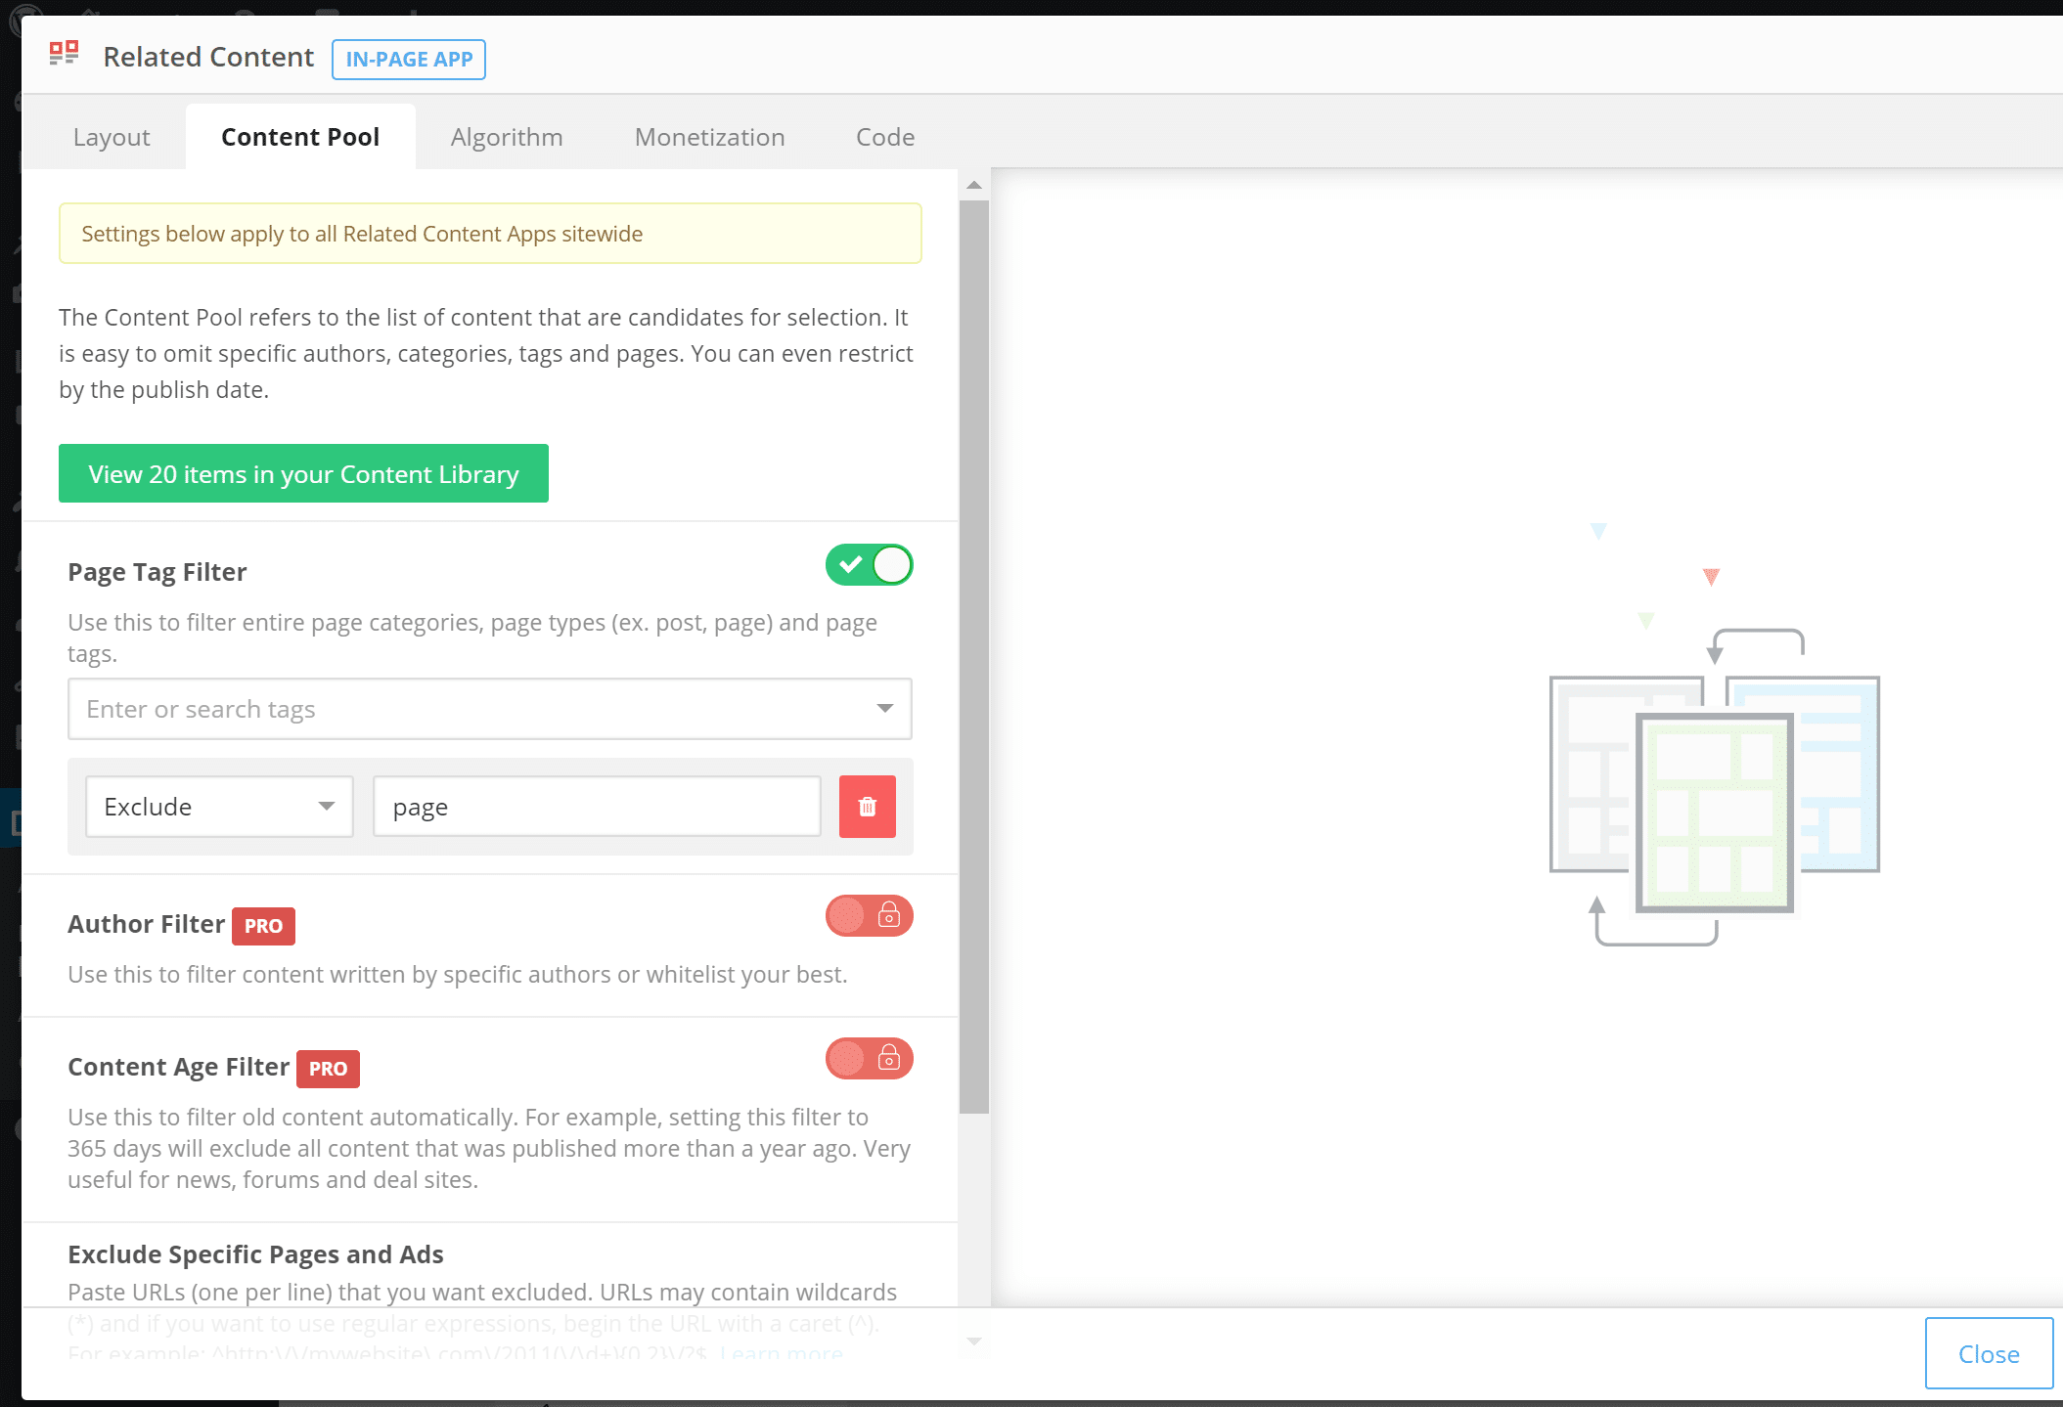
Task: Toggle the Content Age Filter PRO switch
Action: (870, 1059)
